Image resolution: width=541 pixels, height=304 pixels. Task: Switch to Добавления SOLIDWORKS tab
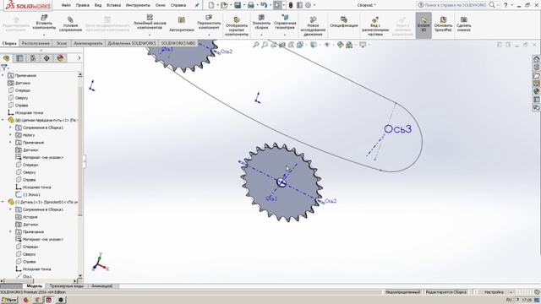(132, 43)
